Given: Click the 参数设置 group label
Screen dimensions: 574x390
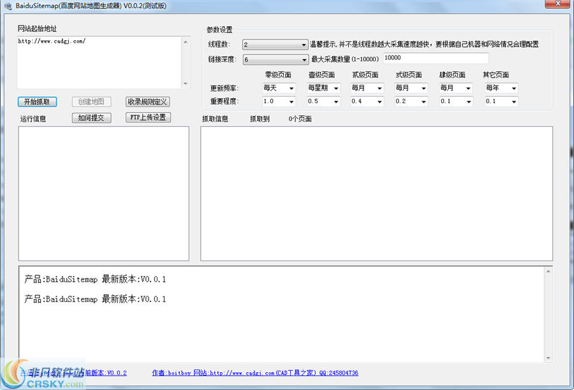Looking at the screenshot, I should click(x=219, y=30).
